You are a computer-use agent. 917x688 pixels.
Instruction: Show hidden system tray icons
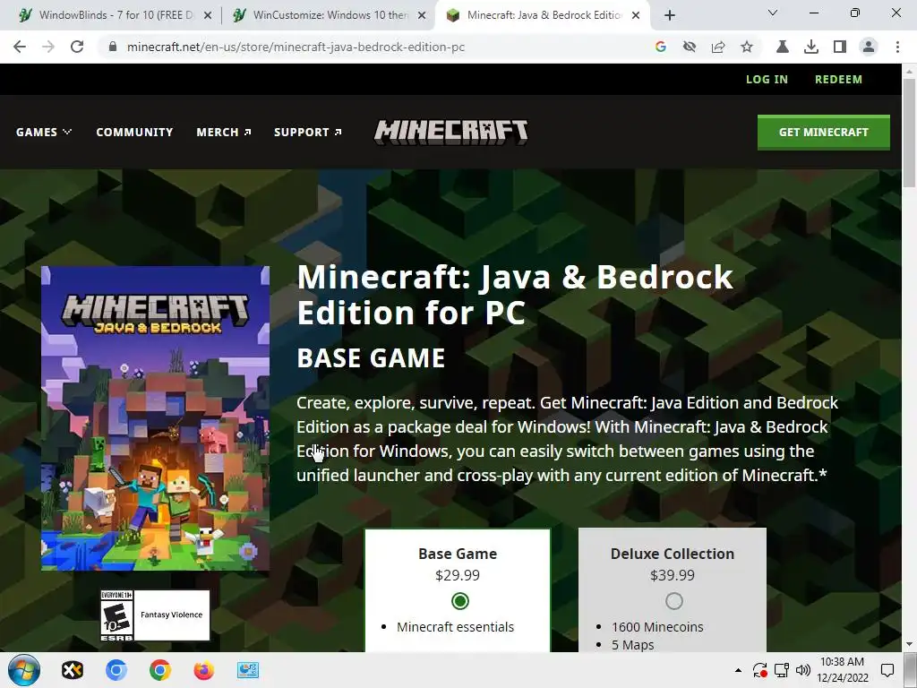pos(738,670)
